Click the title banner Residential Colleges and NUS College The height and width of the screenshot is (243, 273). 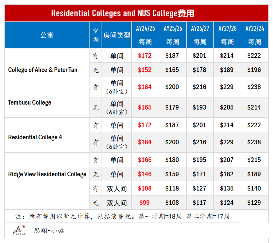pos(123,13)
